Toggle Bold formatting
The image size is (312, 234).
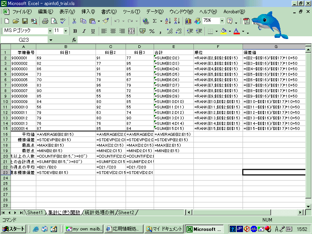(74, 31)
